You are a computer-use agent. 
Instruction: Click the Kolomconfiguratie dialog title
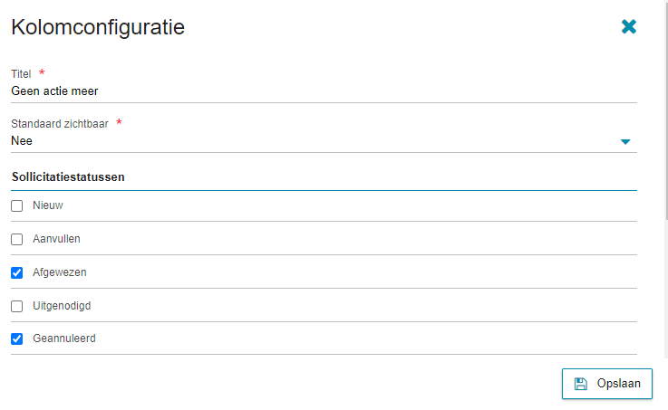point(98,27)
